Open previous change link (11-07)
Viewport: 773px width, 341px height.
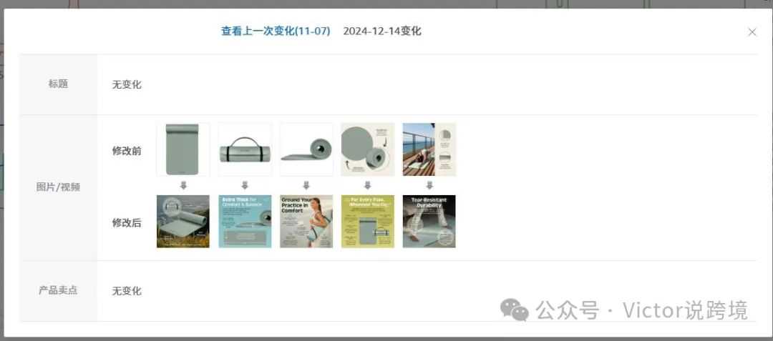point(276,31)
